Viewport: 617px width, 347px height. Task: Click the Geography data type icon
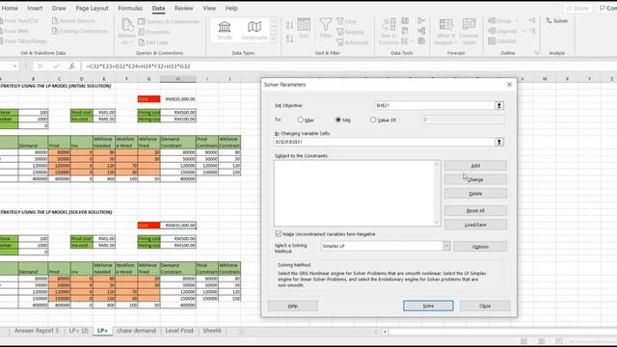255,27
